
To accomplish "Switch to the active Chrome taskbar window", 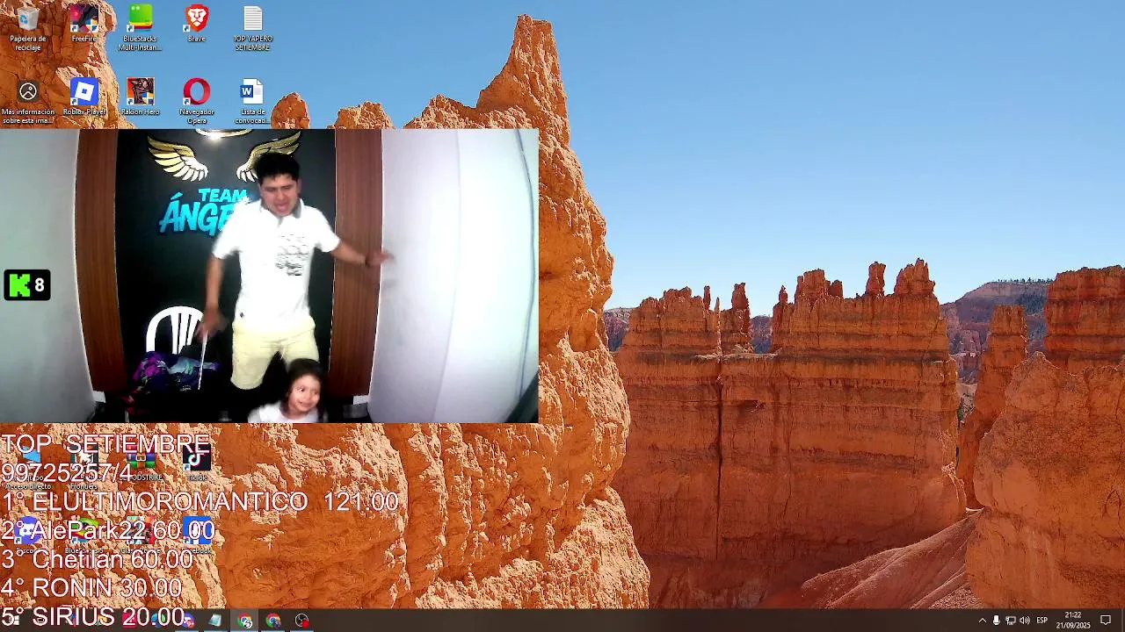I will (245, 621).
